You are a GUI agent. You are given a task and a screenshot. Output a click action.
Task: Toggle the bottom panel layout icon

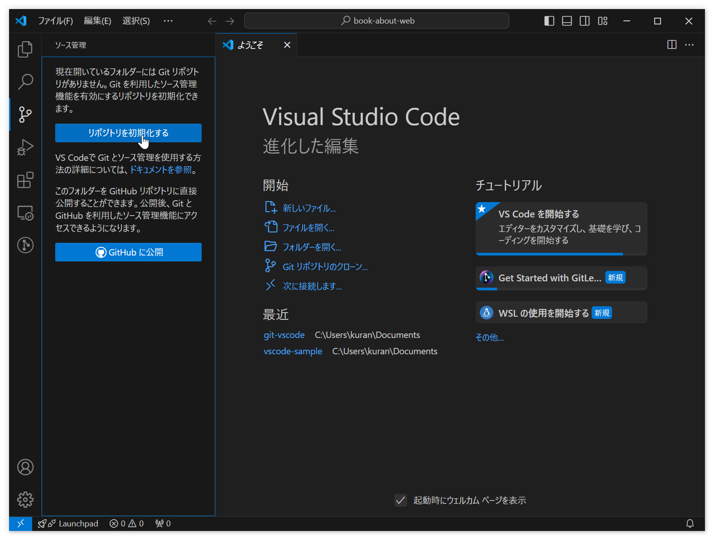pyautogui.click(x=567, y=21)
